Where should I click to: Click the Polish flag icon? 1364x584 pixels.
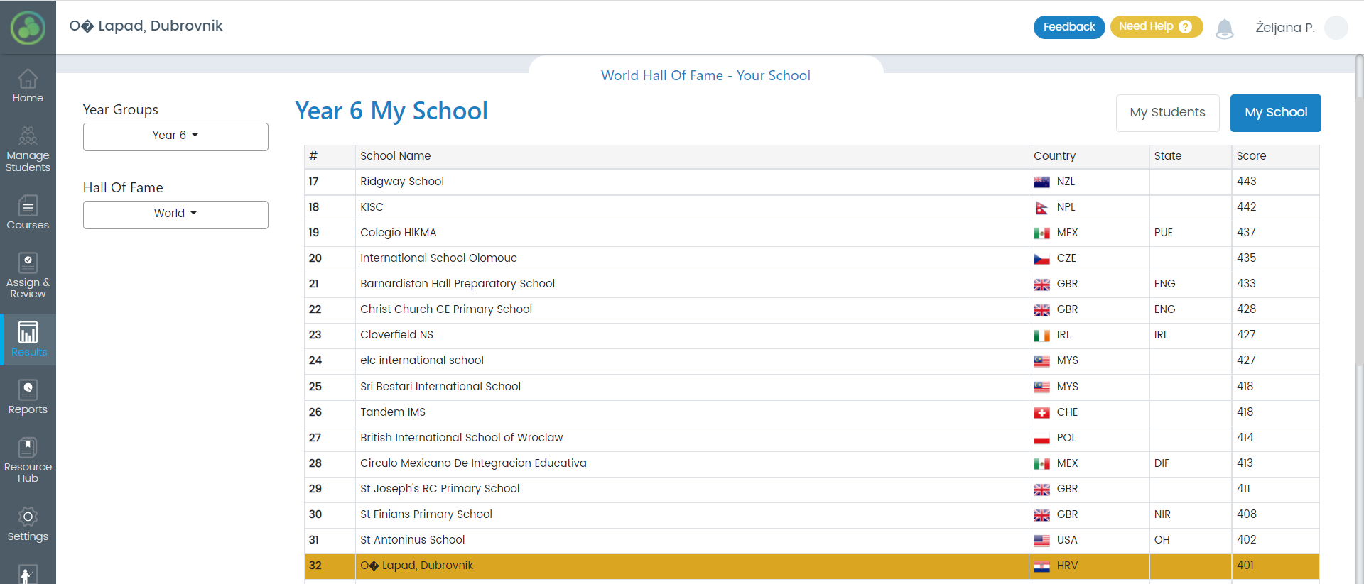[x=1041, y=439]
